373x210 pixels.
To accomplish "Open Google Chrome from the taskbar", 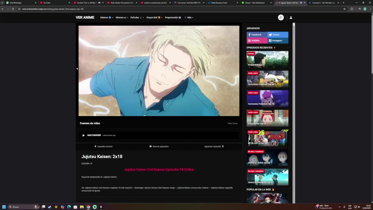I will [88, 207].
